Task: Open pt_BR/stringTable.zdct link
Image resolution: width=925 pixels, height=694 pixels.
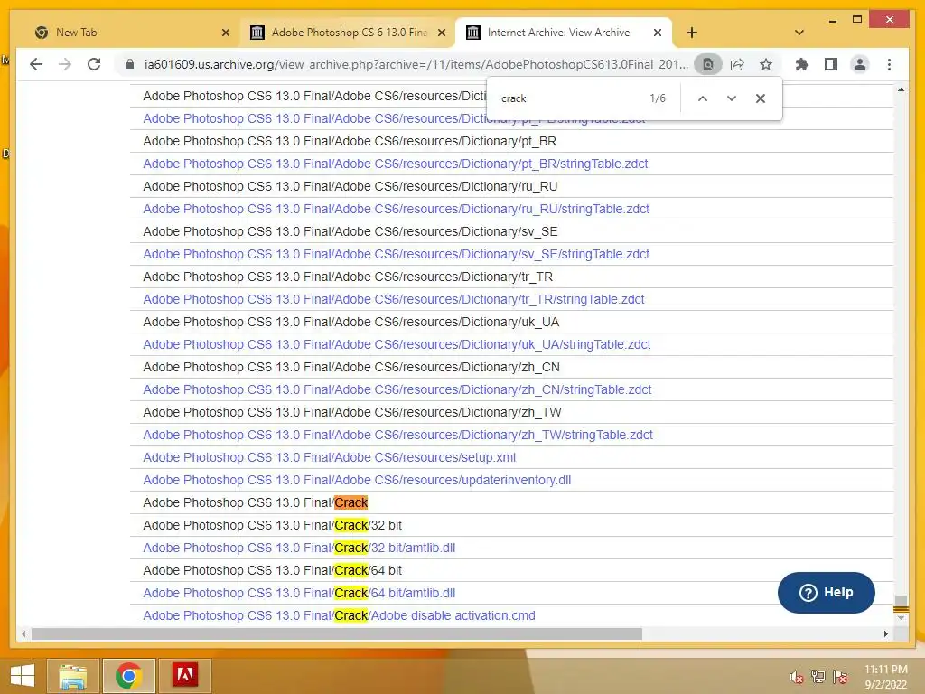Action: click(x=396, y=164)
